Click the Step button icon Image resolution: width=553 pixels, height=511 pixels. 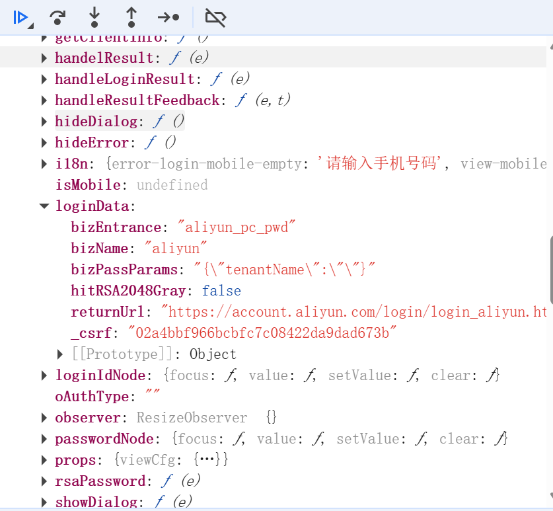click(168, 17)
